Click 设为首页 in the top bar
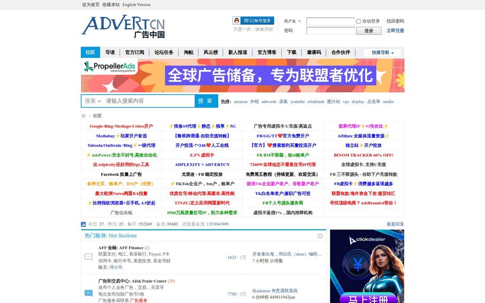485x303 pixels. 91,5
